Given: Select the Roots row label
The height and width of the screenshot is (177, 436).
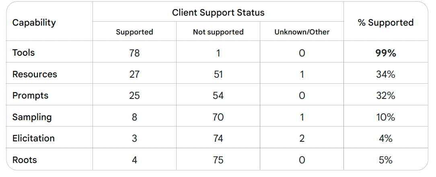Looking at the screenshot, I should pos(25,160).
